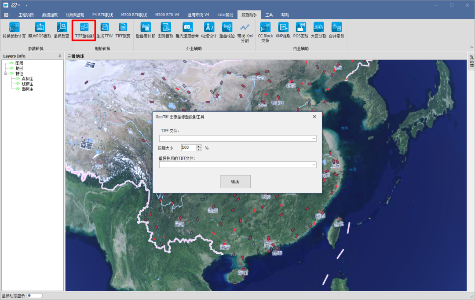Toggle visibility of the 地形 layer
475x300 pixels.
point(11,68)
